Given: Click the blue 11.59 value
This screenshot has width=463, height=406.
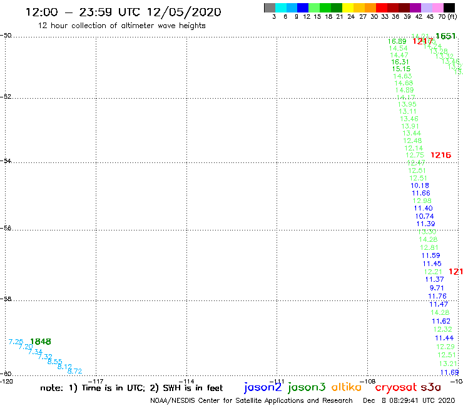Looking at the screenshot, I should 431,255.
